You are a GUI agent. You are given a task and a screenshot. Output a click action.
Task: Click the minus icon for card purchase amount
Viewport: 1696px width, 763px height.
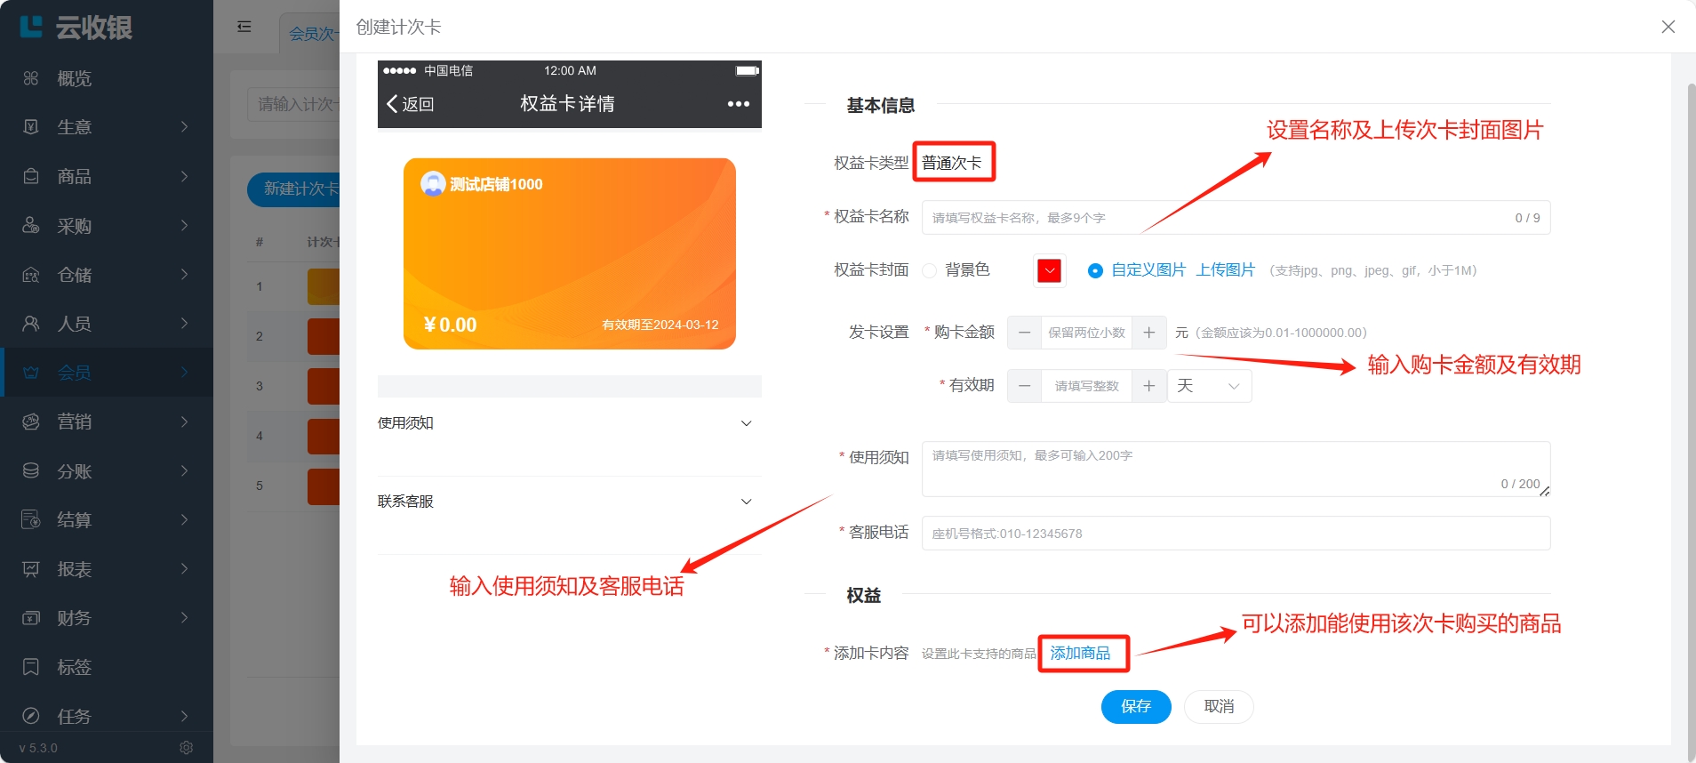1024,333
